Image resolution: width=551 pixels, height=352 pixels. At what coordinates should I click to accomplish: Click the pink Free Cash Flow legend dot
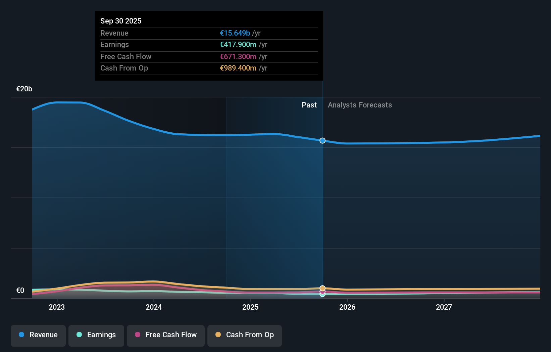coord(138,335)
